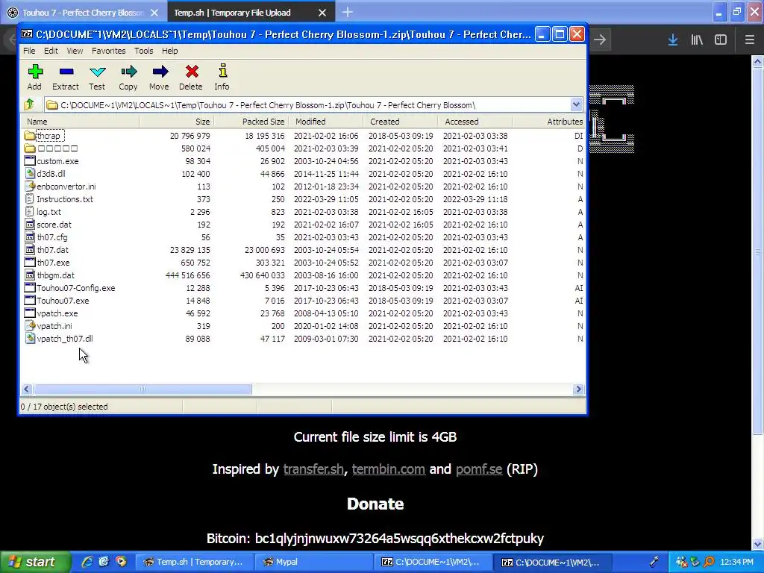Sort by Accessed column header
764x573 pixels.
pos(475,122)
